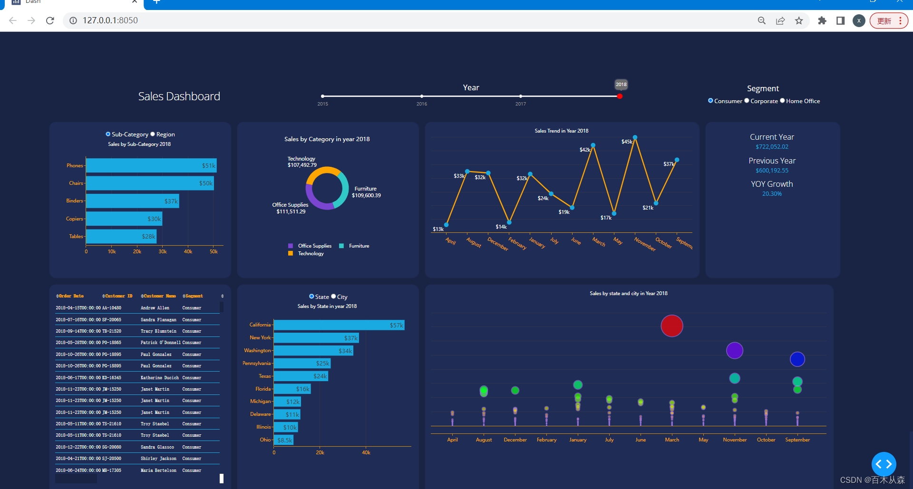Select the Sub-Category radio option
913x489 pixels.
tap(108, 134)
